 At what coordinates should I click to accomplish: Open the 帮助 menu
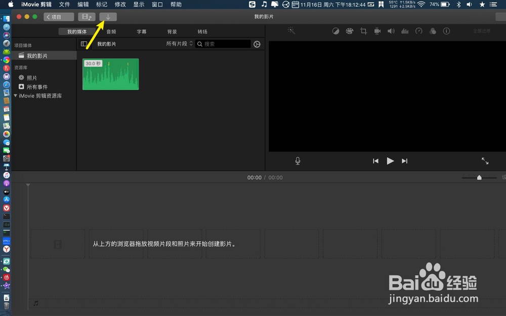(x=176, y=4)
